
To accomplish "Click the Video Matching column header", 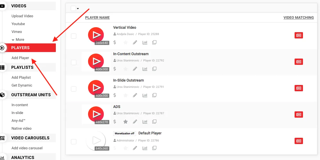I will coord(299,18).
